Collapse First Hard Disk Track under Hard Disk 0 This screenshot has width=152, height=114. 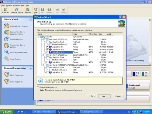click(45, 42)
